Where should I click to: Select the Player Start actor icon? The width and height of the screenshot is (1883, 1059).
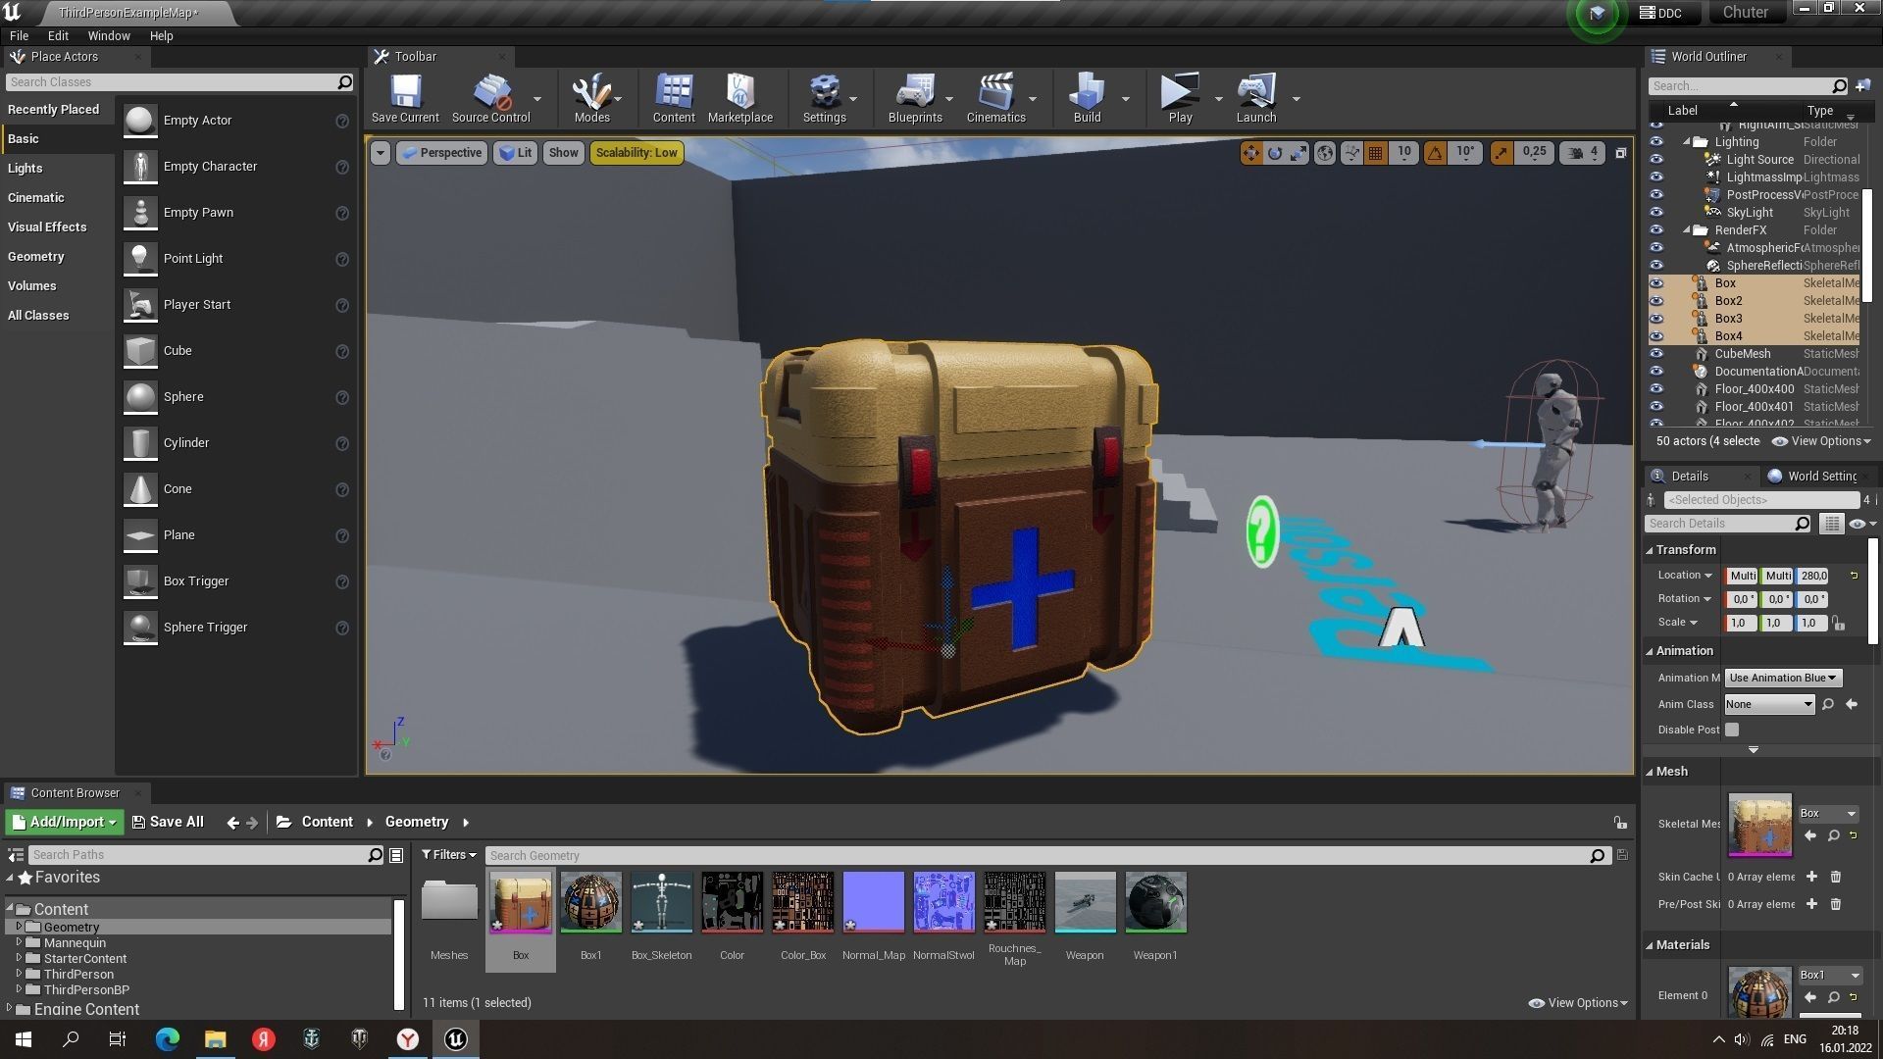140,305
